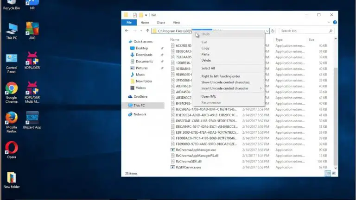Click the Back arrow in Explorer
Image resolution: width=356 pixels, height=200 pixels.
click(127, 31)
